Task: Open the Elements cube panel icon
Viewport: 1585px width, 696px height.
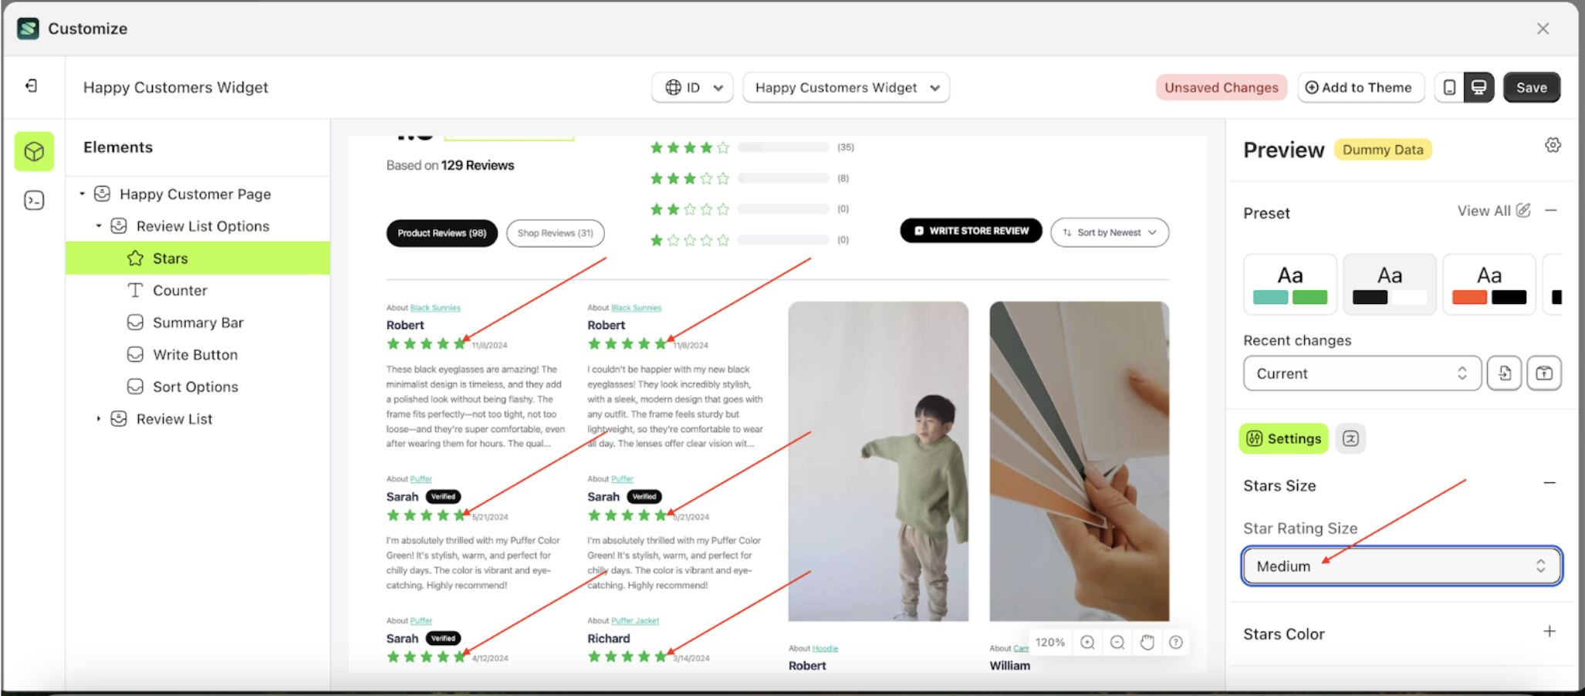Action: pos(34,151)
